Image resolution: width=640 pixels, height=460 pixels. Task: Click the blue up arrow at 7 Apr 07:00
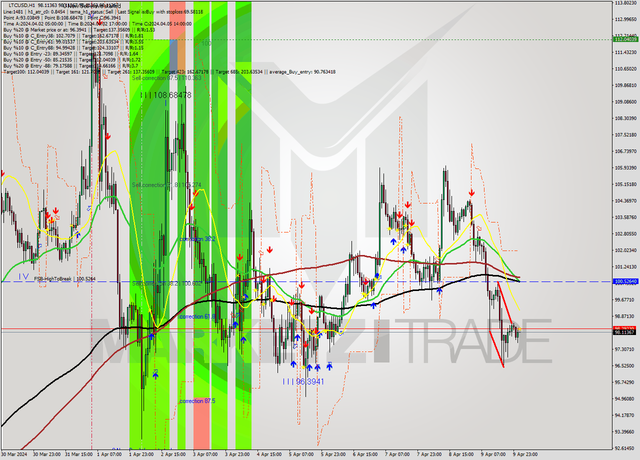point(393,241)
